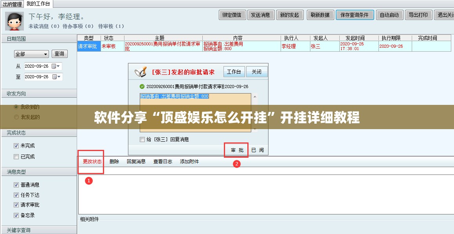Switch to the 出纳管理 tab
Image resolution: width=454 pixels, height=234 pixels.
tap(13, 4)
